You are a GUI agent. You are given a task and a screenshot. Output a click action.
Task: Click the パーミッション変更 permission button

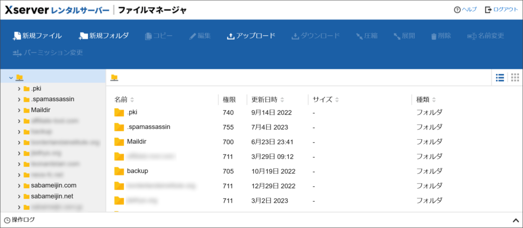click(47, 53)
